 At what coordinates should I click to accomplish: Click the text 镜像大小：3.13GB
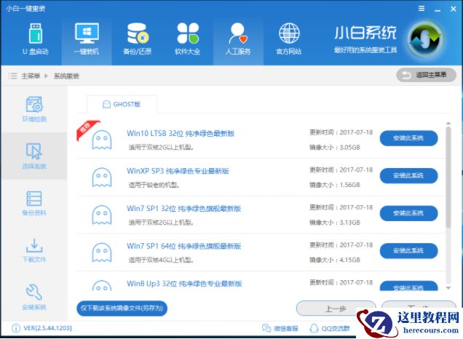click(335, 222)
